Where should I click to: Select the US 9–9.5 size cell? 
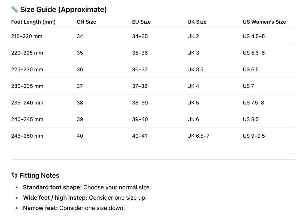pyautogui.click(x=254, y=136)
